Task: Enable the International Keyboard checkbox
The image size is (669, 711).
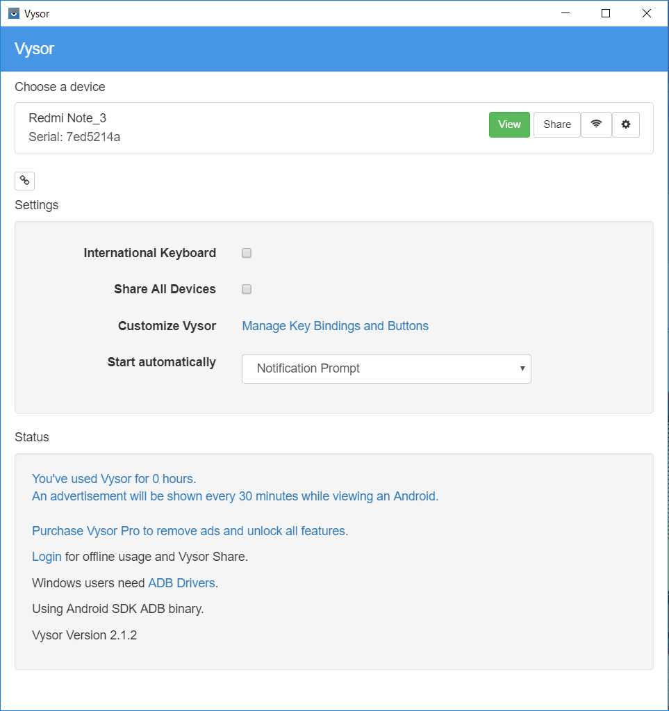Action: pyautogui.click(x=247, y=253)
